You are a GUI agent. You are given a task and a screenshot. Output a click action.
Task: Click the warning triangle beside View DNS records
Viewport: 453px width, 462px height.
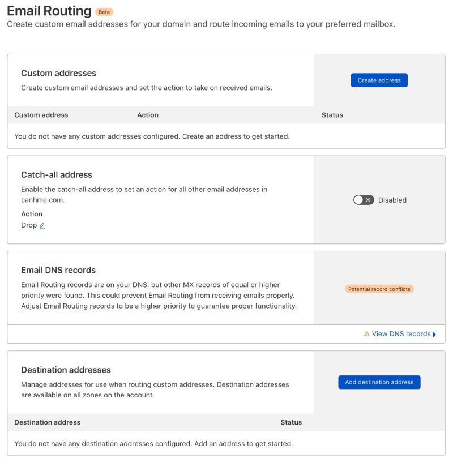point(367,334)
